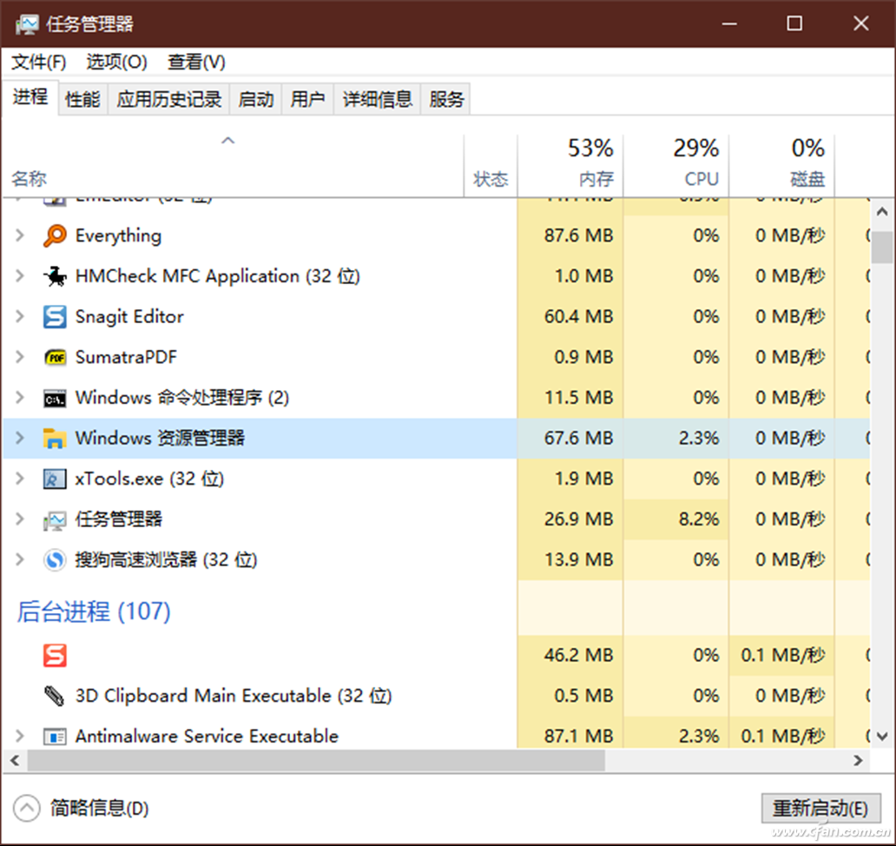Switch to the 性能 tab
The image size is (896, 846).
tap(82, 100)
